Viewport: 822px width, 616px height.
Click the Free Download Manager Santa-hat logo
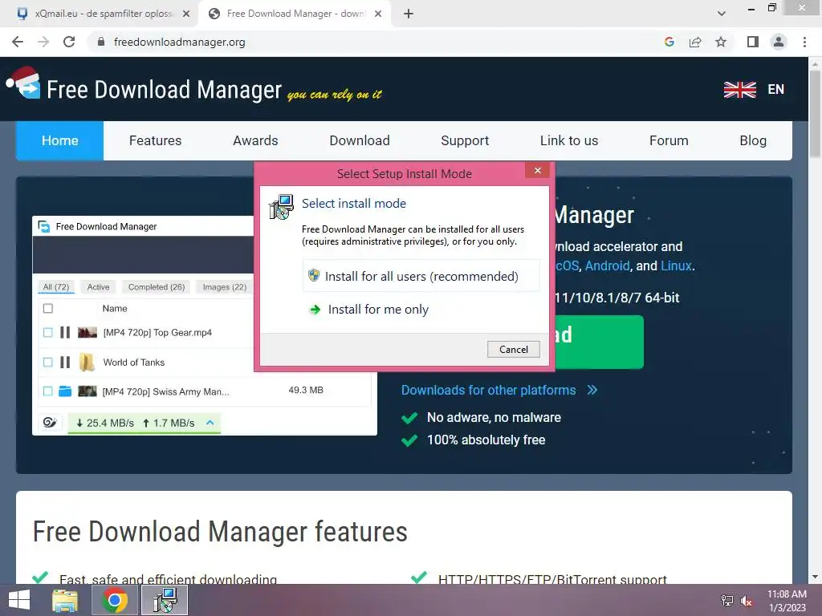pyautogui.click(x=23, y=83)
